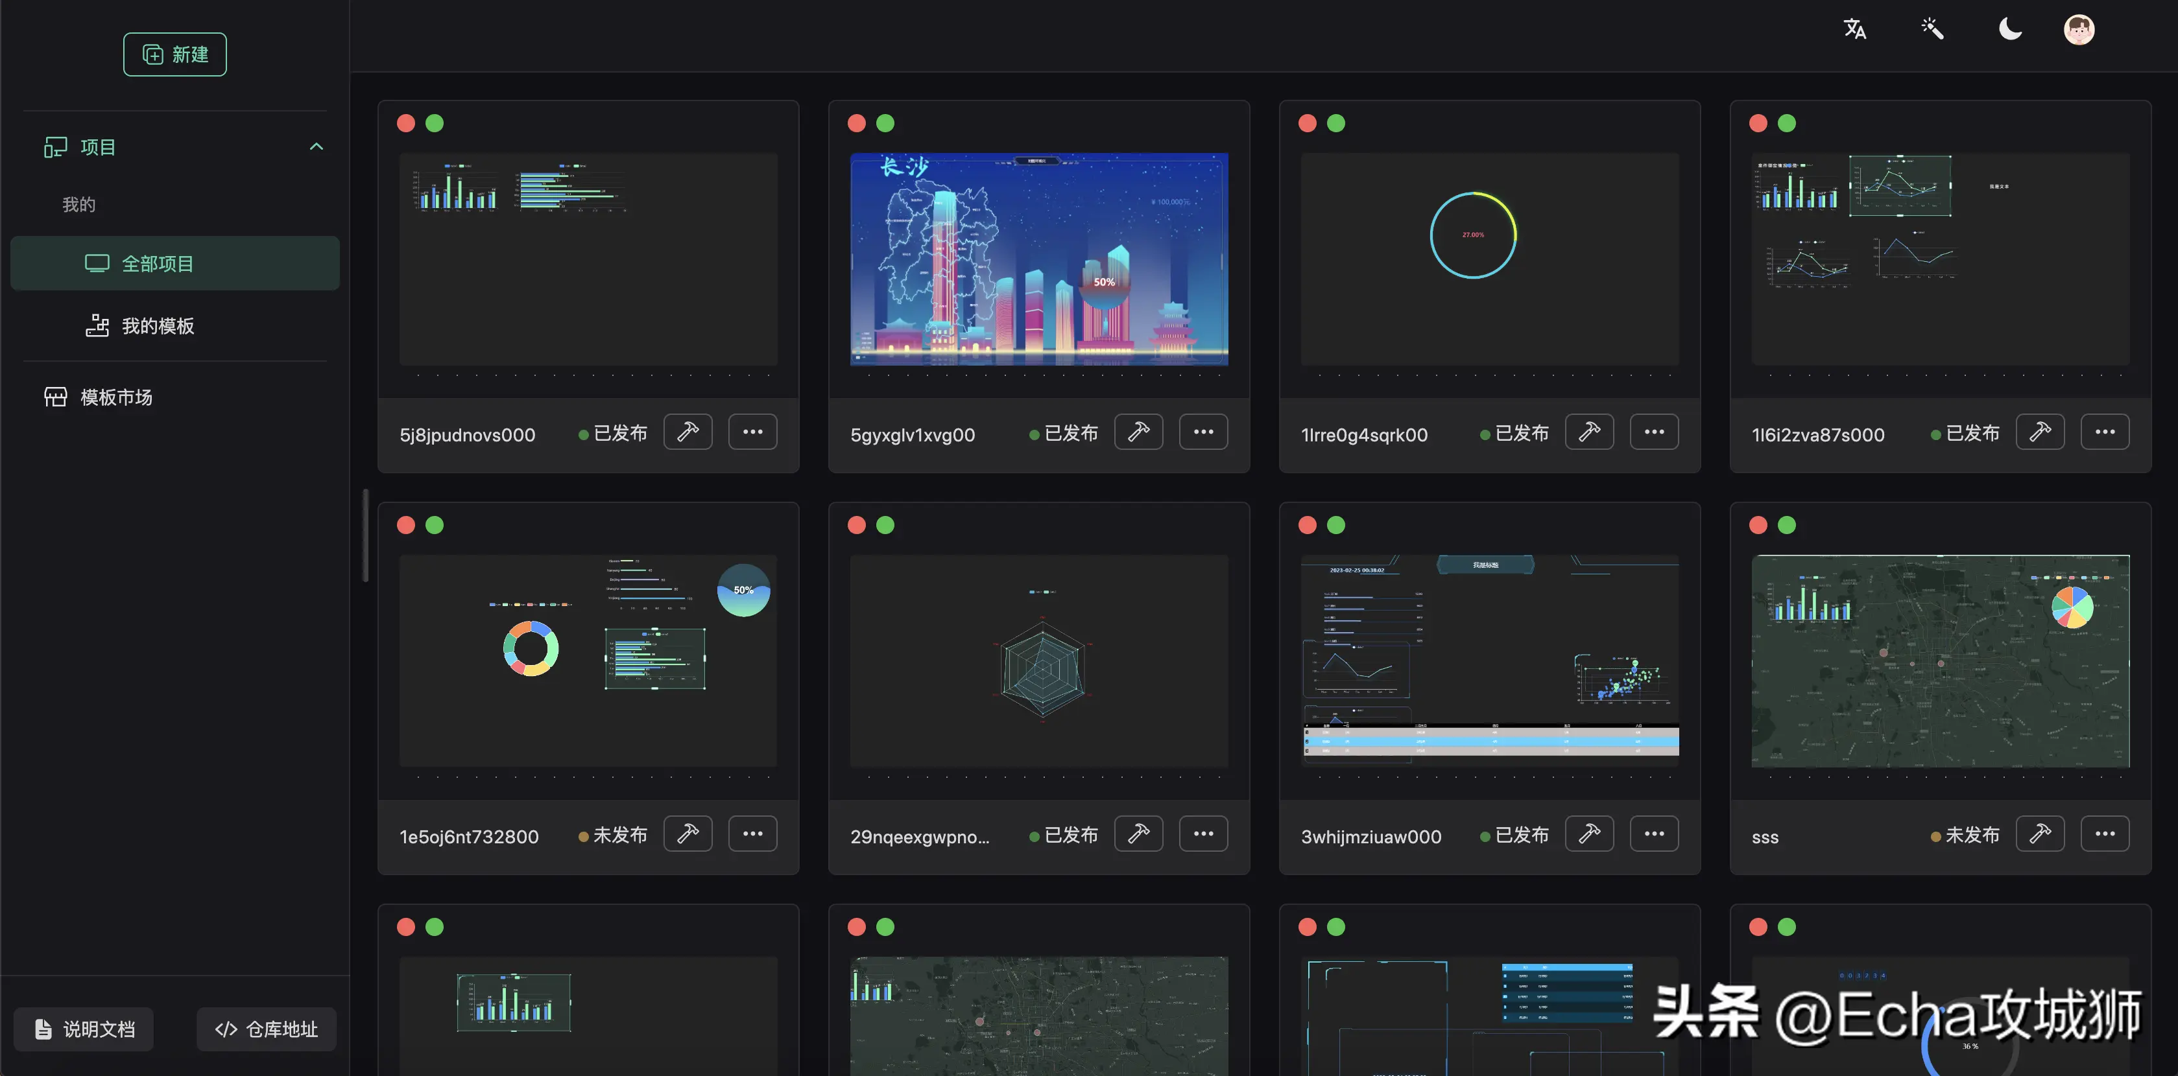Click green dot on sss card
The image size is (2178, 1076).
pyautogui.click(x=1786, y=525)
